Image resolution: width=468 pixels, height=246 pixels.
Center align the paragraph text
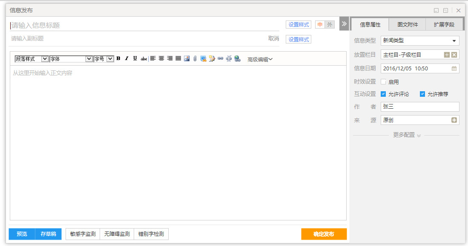click(161, 59)
